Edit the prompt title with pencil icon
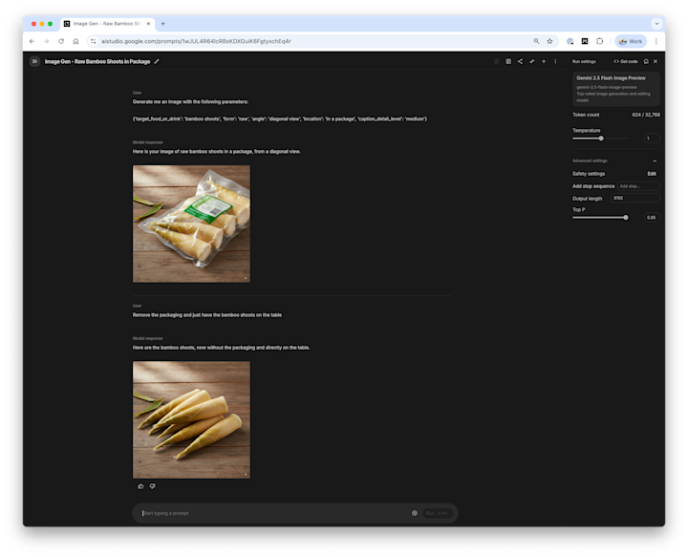Screen dimensions: 688x557 157,61
